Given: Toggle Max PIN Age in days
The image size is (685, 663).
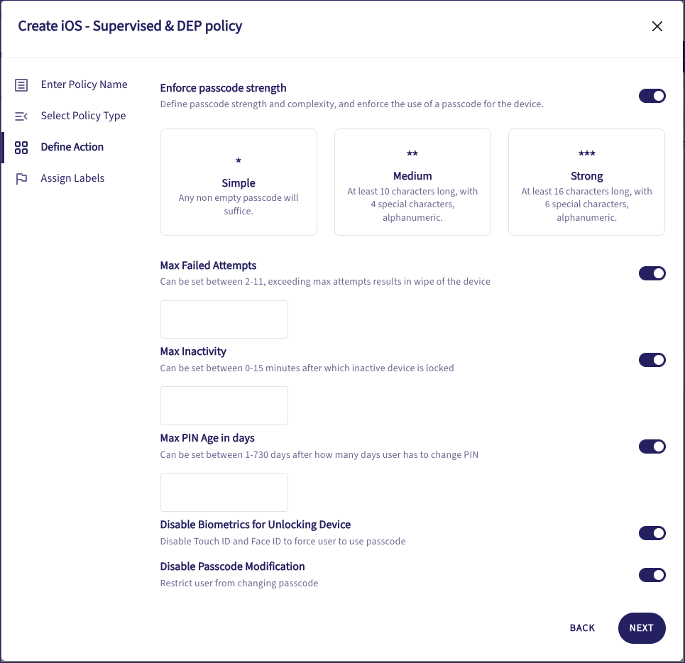Looking at the screenshot, I should [x=652, y=446].
